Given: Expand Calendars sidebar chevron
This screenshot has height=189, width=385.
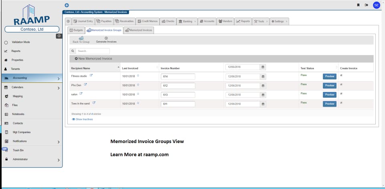Looking at the screenshot, I should (59, 88).
